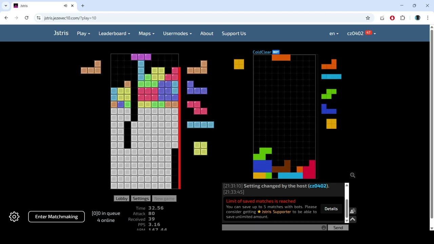This screenshot has width=434, height=244.
Task: Open the Maps dropdown
Action: tap(146, 33)
